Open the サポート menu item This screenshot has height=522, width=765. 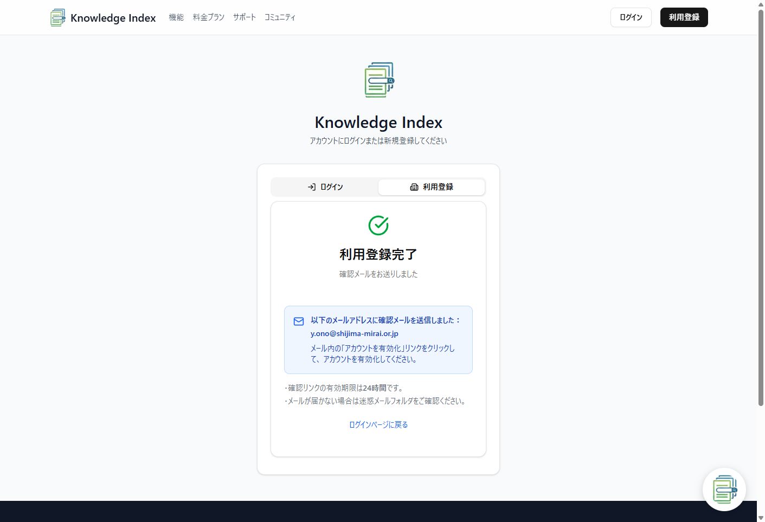[245, 17]
